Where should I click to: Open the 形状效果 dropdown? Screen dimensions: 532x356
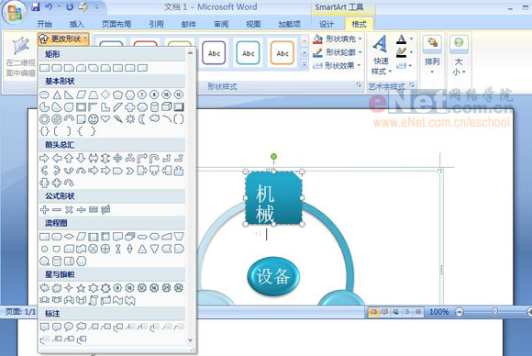pos(337,65)
